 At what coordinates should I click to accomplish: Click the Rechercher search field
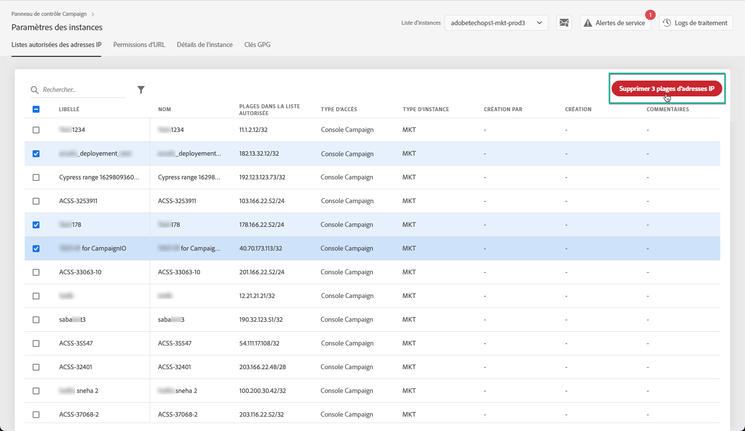click(82, 90)
